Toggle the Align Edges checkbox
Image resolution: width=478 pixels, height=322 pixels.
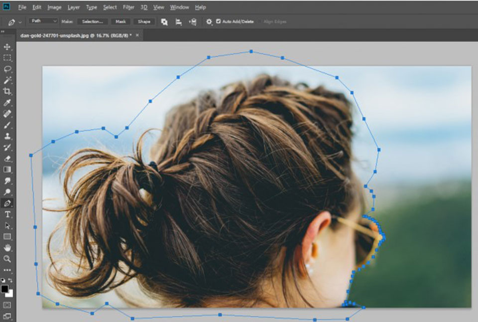point(260,21)
